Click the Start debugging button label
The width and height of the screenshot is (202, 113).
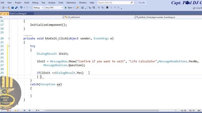(70, 8)
